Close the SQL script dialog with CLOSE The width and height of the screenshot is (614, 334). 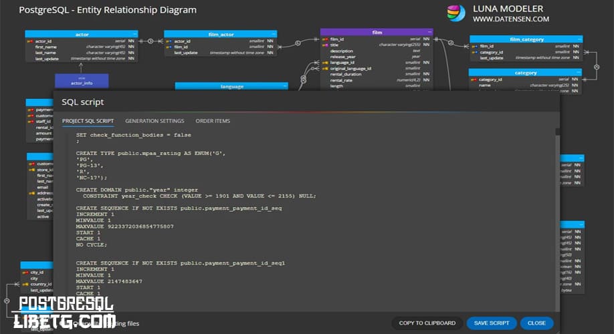point(536,323)
